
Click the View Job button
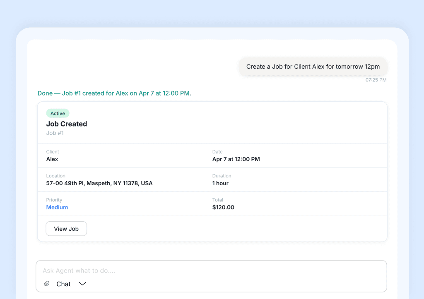(x=66, y=228)
